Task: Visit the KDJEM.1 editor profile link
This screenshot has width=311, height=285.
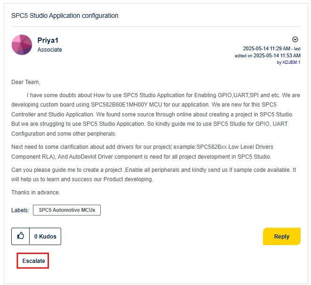Action: 291,62
